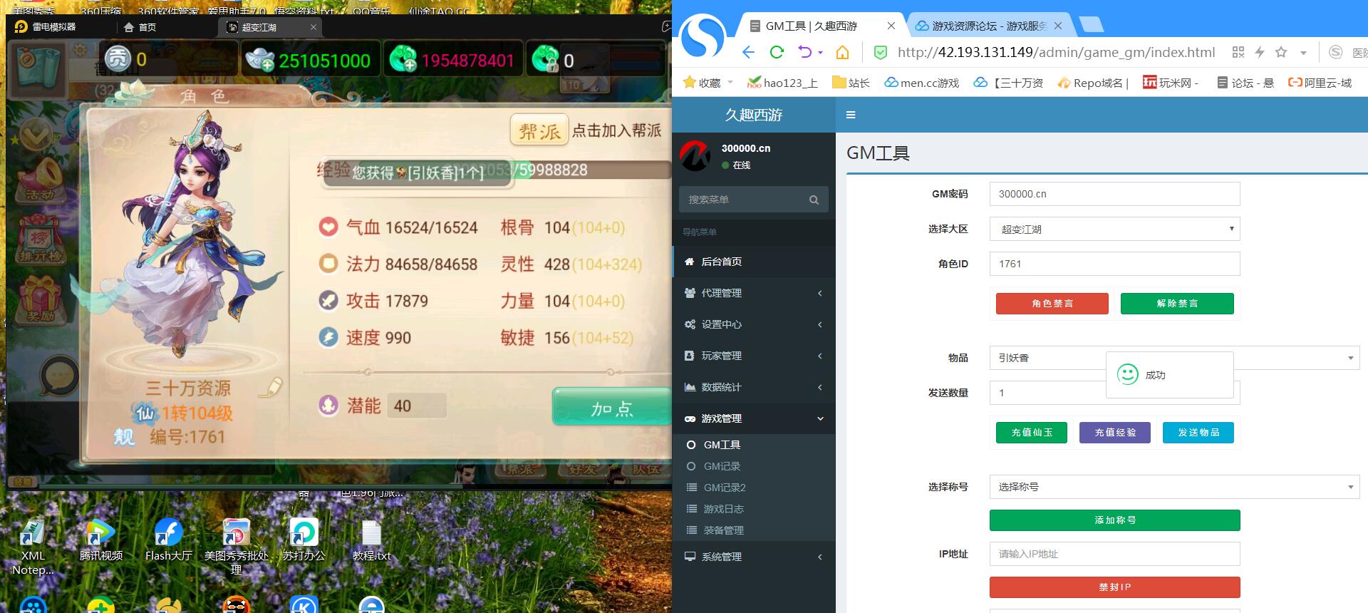The height and width of the screenshot is (613, 1368).
Task: Open the 选择大区 dropdown
Action: [1114, 229]
